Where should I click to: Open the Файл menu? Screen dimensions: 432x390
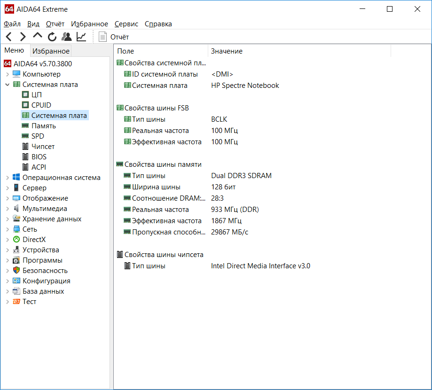12,24
